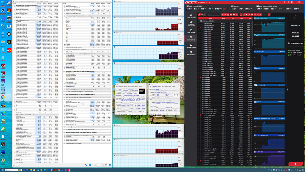Open the Tools dropdown arrow in right CPU-Z window
Viewport: 305px width, 172px height.
tap(167, 114)
